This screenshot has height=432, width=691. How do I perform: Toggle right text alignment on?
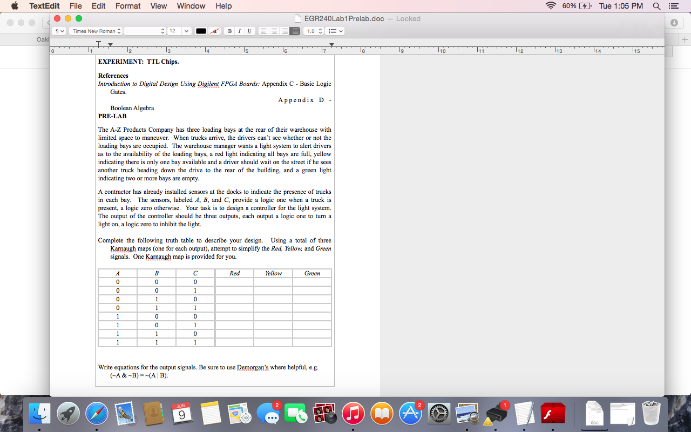284,31
